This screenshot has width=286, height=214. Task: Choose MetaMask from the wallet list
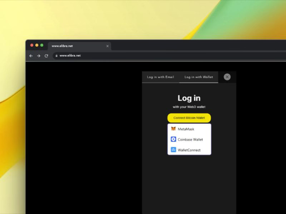[x=186, y=129]
